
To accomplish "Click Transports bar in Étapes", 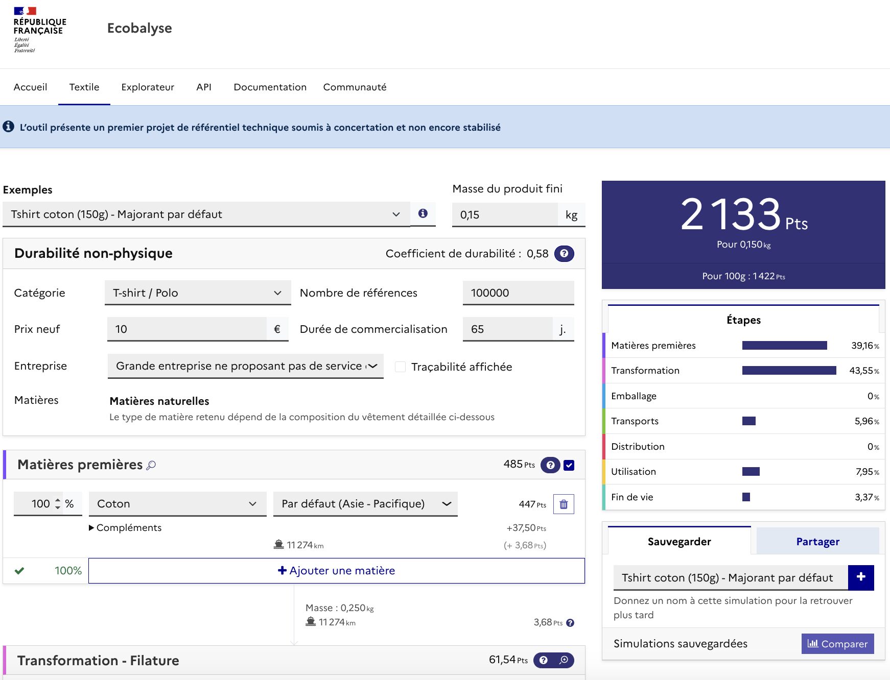I will click(748, 421).
